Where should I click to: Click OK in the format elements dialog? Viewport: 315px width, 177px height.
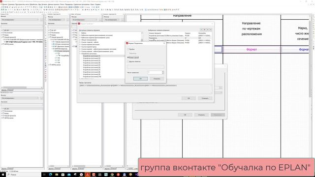[189, 98]
